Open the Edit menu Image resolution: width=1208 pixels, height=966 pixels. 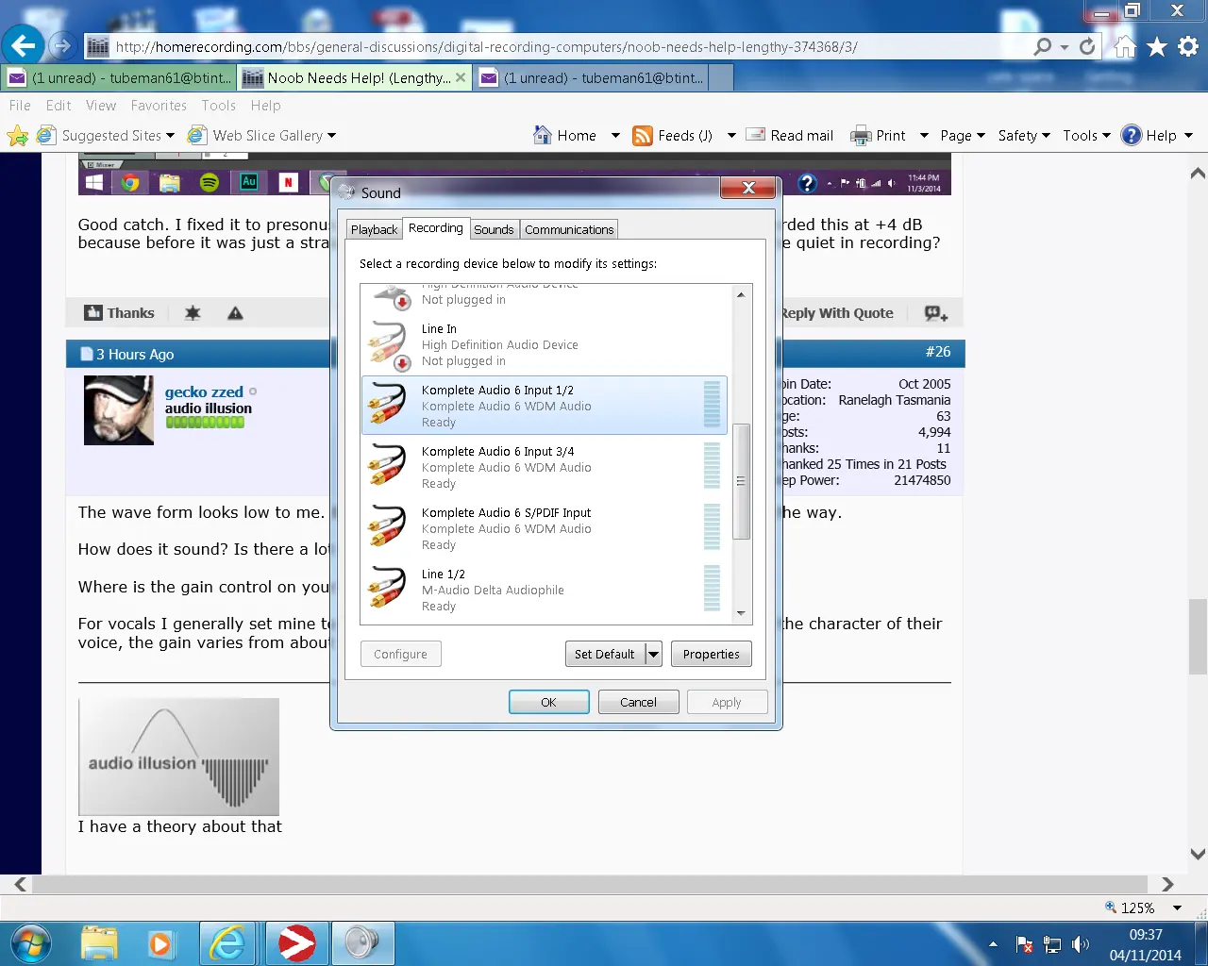point(59,106)
